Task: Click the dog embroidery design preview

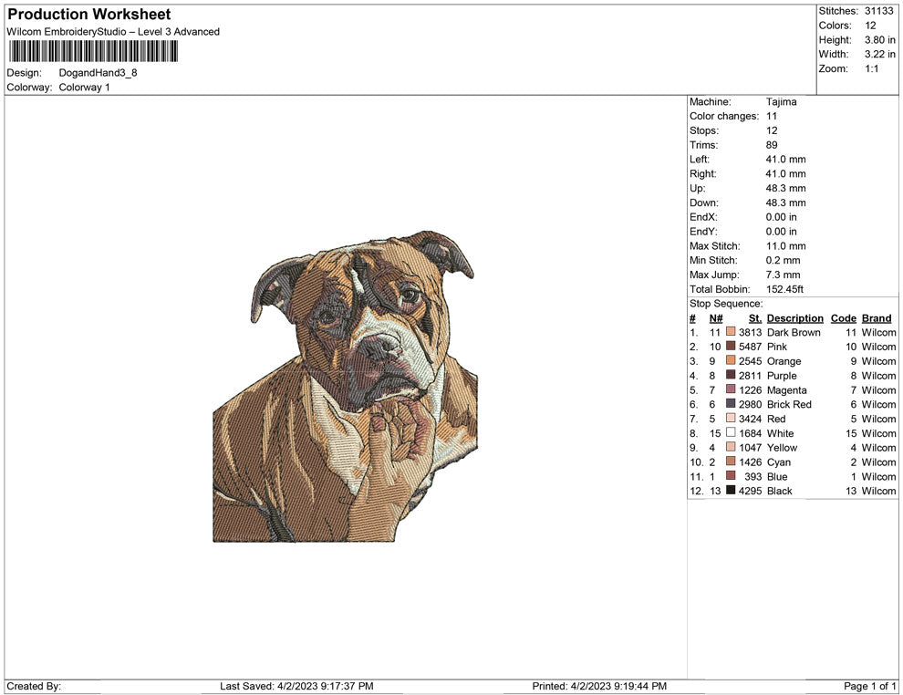Action: (x=345, y=387)
